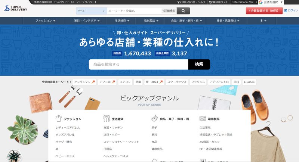Expand the 家具・インテリア navigation menu
This screenshot has height=162, width=299.
click(87, 21)
